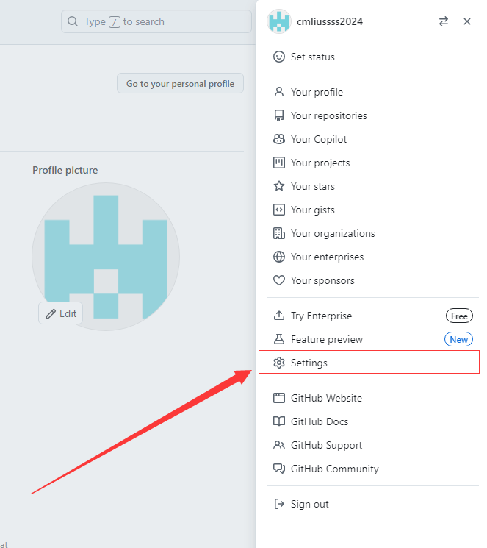Click the beaker icon for Feature preview
This screenshot has height=548, width=487.
point(278,339)
